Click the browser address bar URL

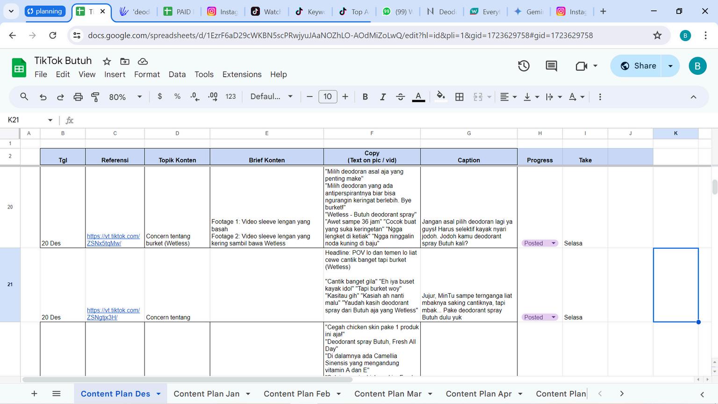tap(340, 36)
